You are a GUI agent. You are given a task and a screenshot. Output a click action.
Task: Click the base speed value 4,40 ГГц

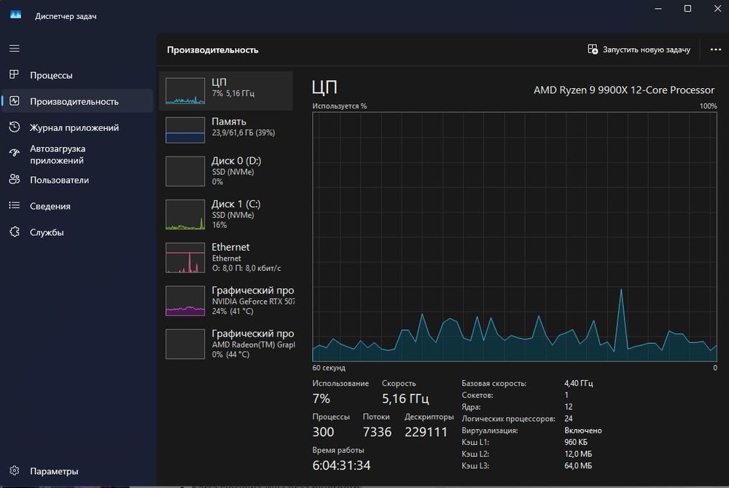tap(578, 383)
